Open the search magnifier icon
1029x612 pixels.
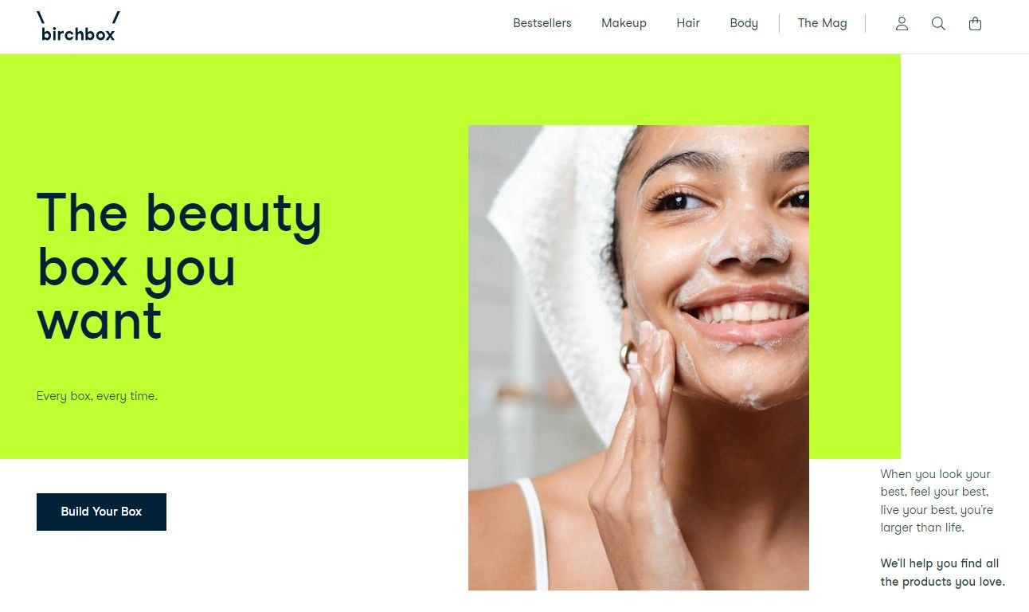click(x=938, y=24)
